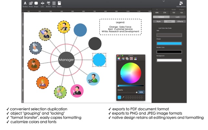Select the dark gray unlabeled circle
Viewport: 208px width, 130px height.
(x=95, y=44)
